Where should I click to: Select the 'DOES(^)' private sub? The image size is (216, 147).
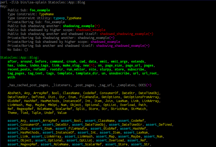145,85
